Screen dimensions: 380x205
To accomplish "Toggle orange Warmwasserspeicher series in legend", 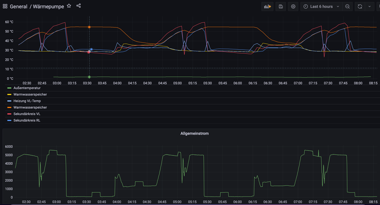I will (x=30, y=107).
